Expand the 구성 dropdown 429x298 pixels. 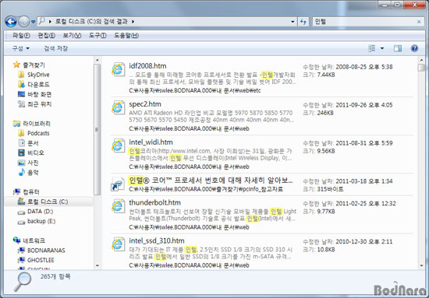click(20, 48)
